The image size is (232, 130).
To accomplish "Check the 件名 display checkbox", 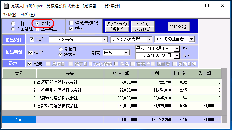I will tap(116, 64).
